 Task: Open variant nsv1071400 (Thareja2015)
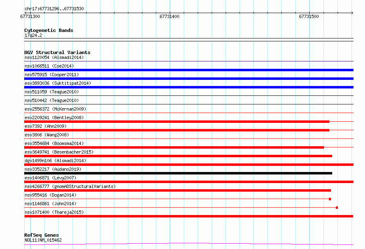54,212
